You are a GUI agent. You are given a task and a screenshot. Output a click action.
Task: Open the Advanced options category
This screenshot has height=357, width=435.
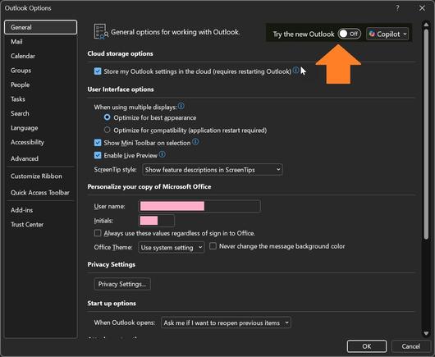tap(40, 158)
